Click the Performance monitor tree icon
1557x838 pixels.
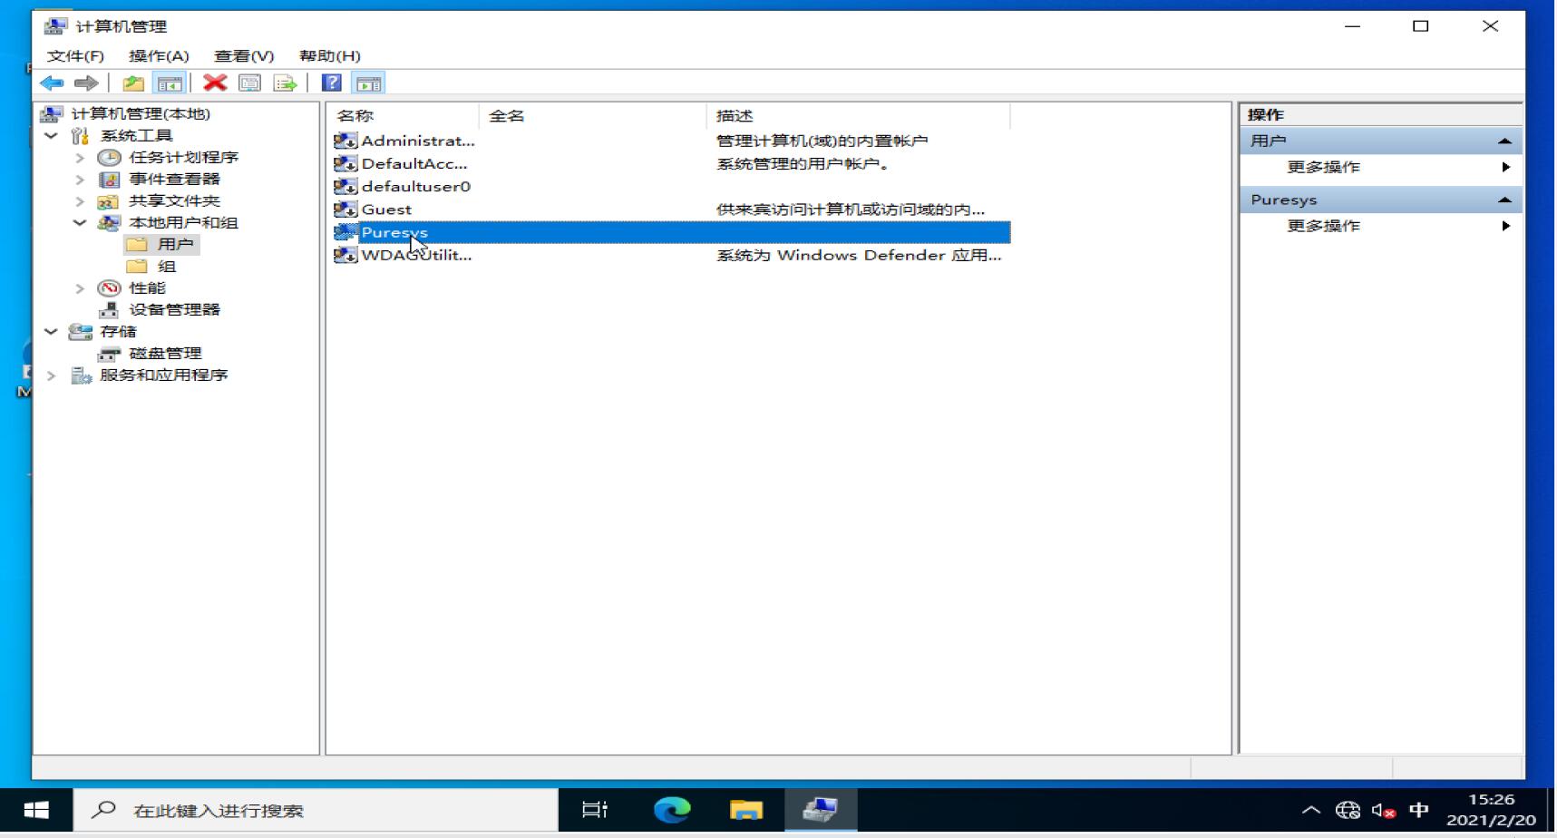tap(109, 287)
